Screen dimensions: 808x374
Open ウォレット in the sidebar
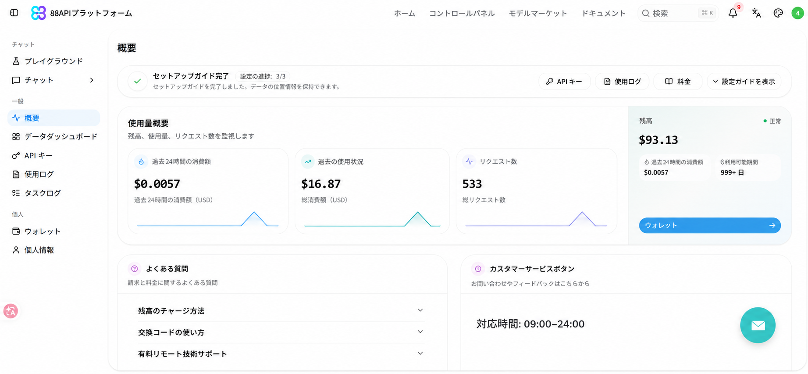coord(53,232)
